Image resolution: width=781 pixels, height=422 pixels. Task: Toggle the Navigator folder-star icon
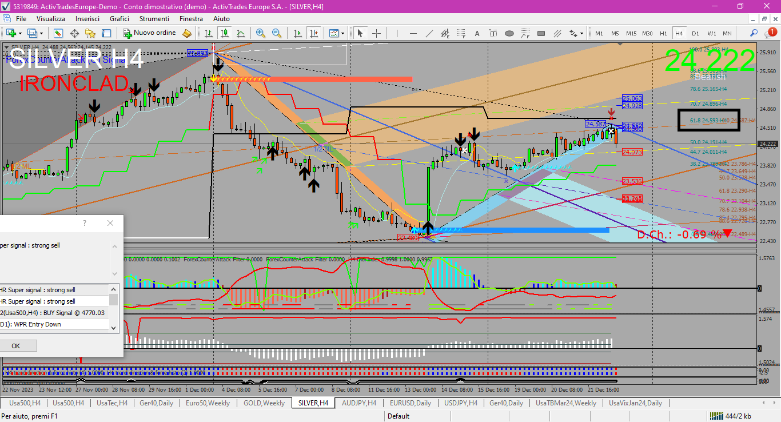pyautogui.click(x=90, y=33)
